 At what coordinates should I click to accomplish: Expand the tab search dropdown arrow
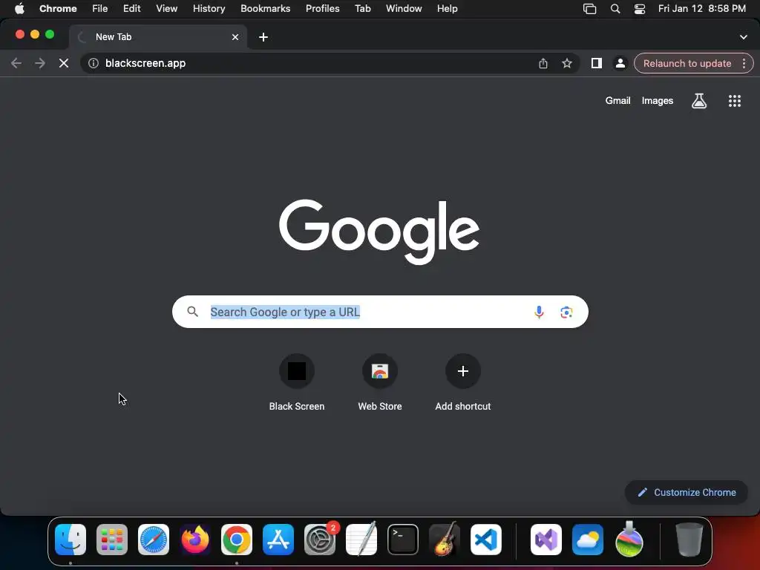744,37
